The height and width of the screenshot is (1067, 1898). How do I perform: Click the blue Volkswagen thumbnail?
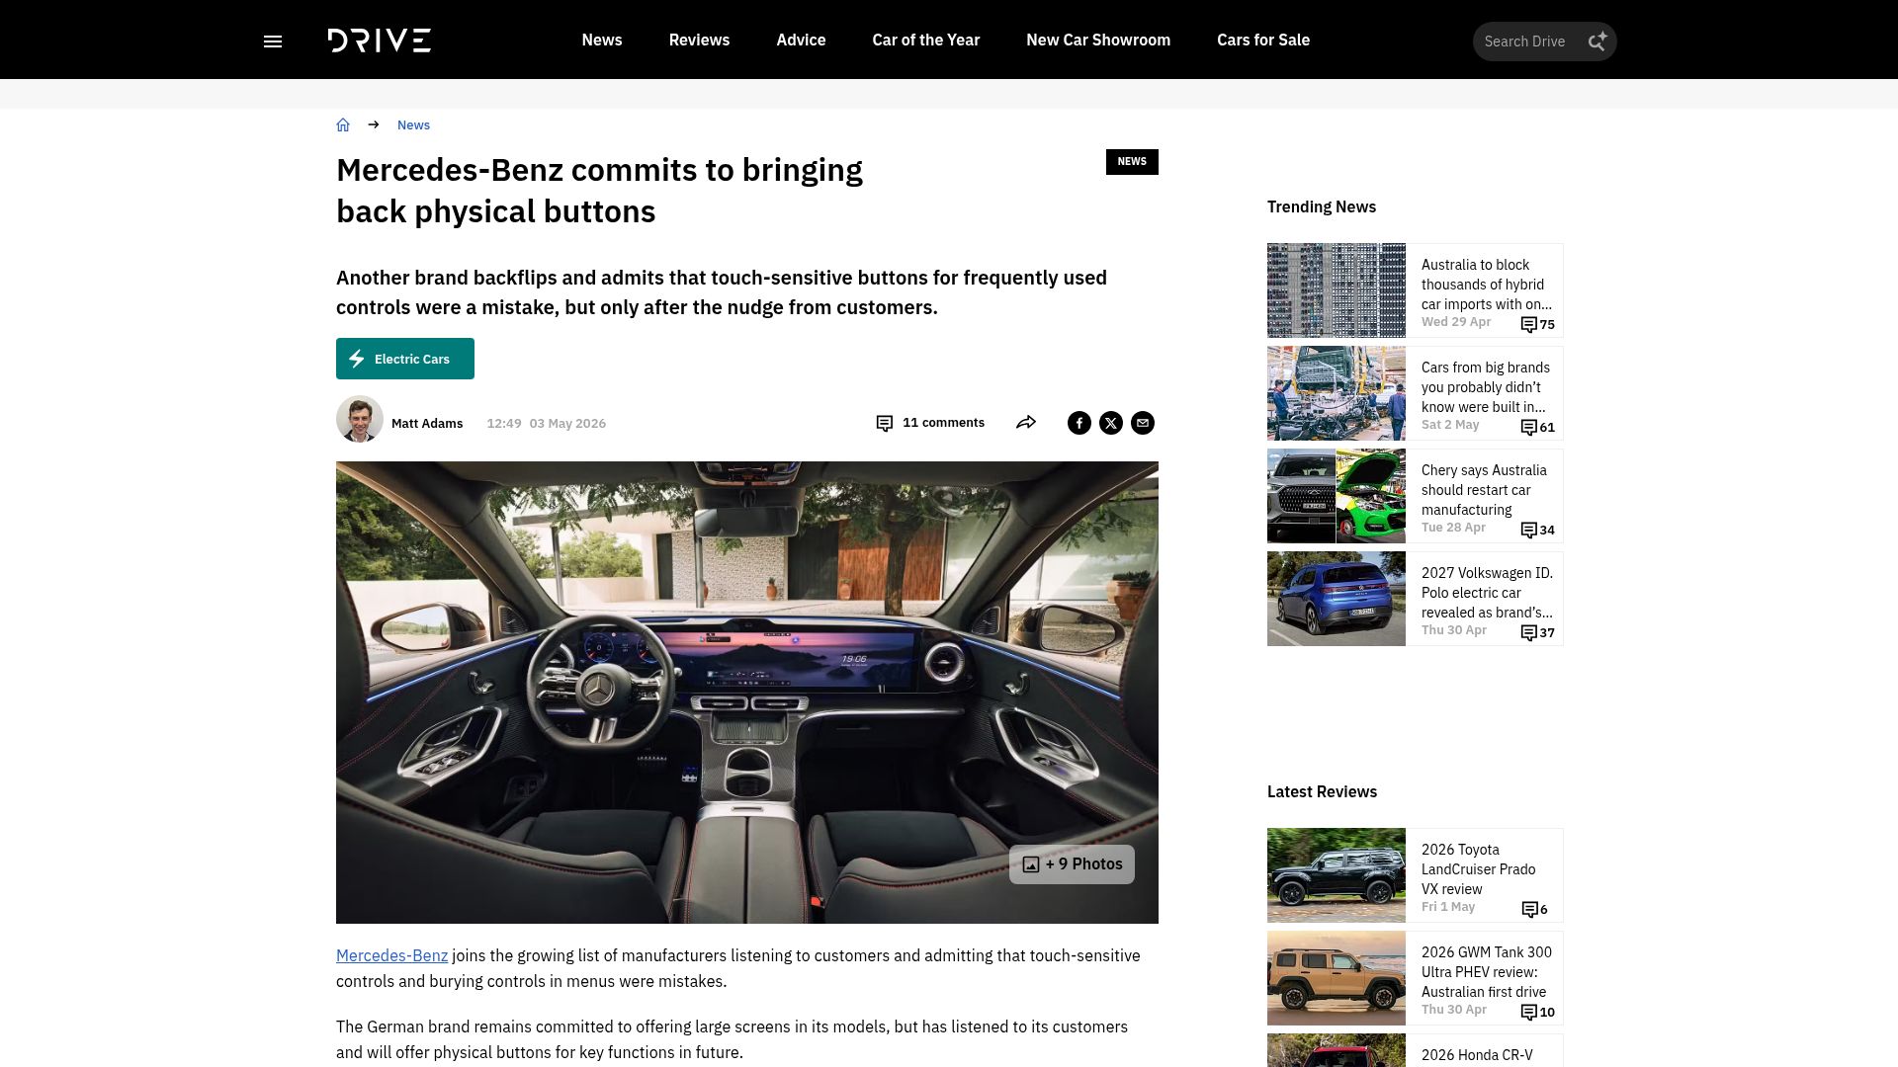point(1337,599)
